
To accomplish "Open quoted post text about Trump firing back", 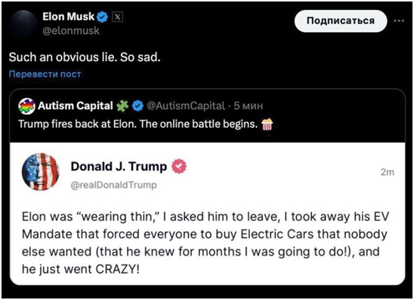I will tap(137, 124).
